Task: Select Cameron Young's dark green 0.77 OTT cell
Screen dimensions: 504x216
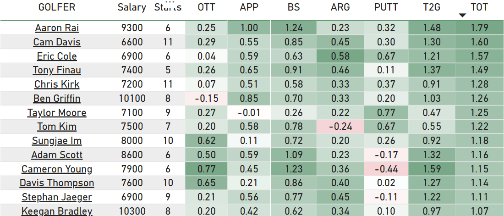Action: coord(206,169)
